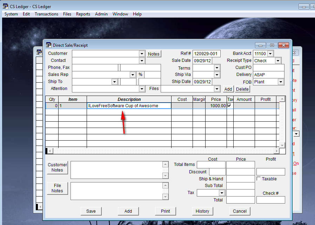Image resolution: width=315 pixels, height=225 pixels.
Task: Open the Bank Acct dropdown
Action: coord(270,54)
